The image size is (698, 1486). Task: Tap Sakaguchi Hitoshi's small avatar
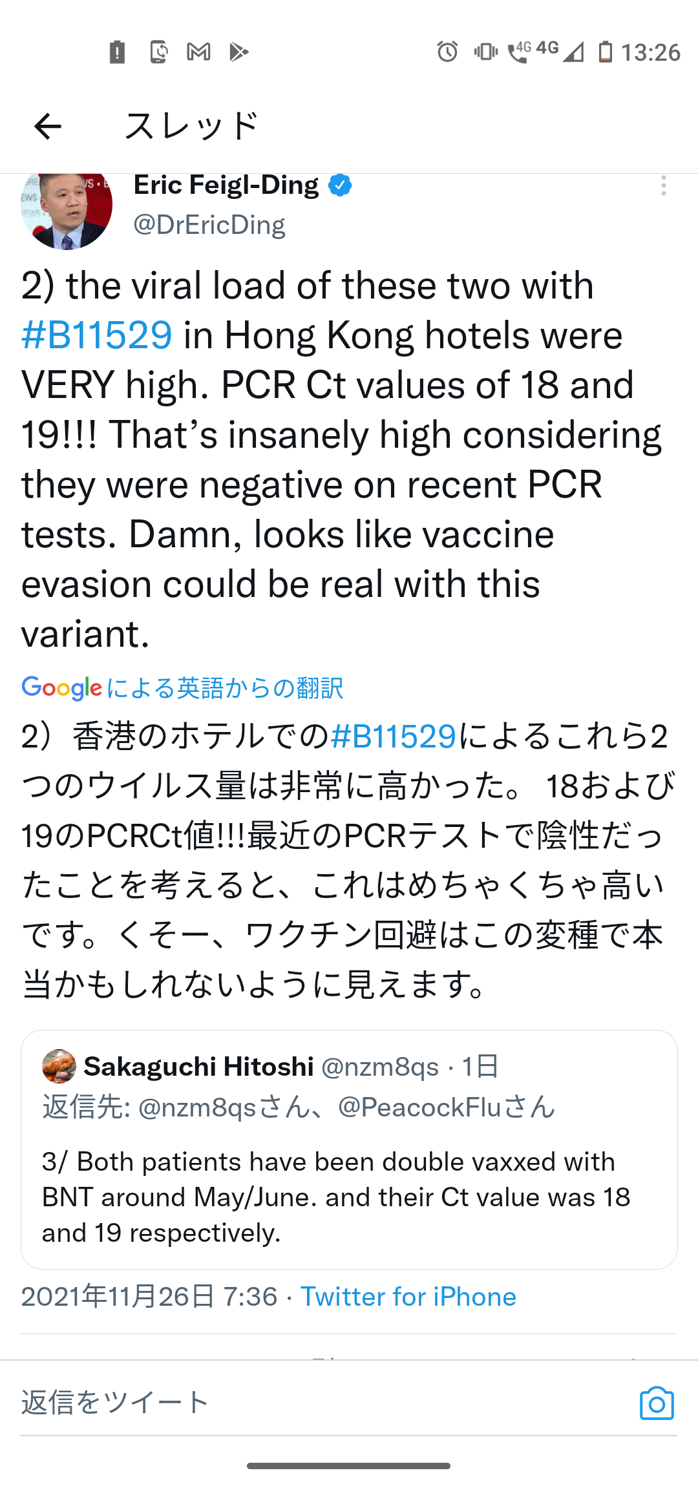59,1066
